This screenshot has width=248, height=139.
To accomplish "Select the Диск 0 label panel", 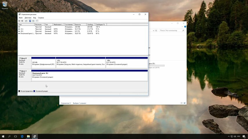I will pyautogui.click(x=24, y=63).
